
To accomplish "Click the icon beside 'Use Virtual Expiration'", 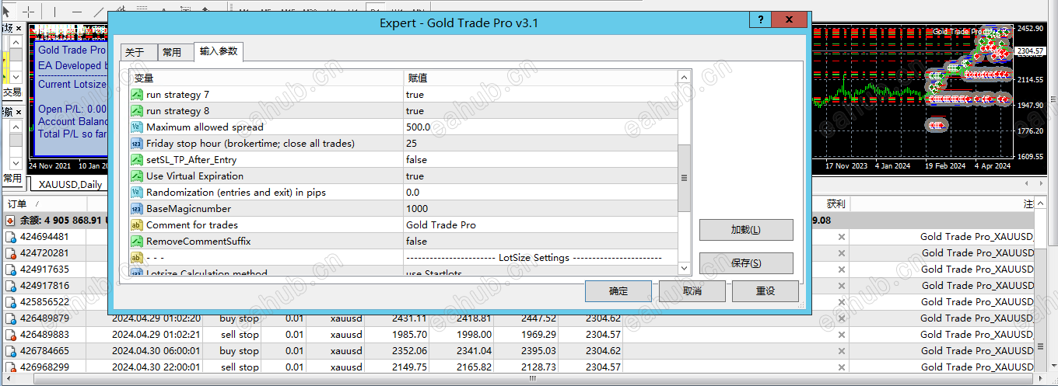I will tap(137, 176).
